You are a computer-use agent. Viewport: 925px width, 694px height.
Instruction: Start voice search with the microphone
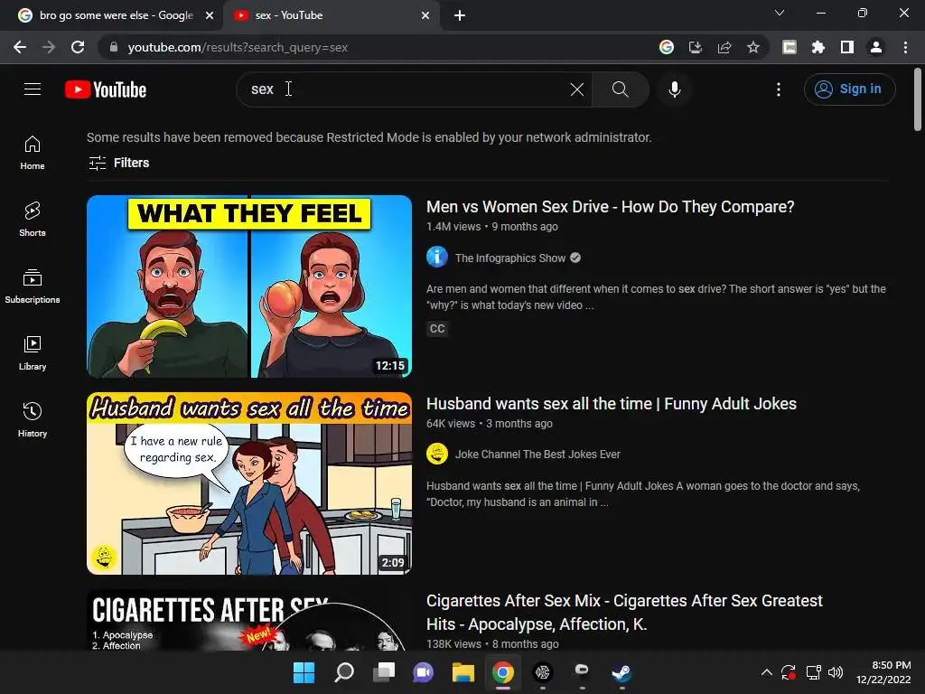[675, 89]
